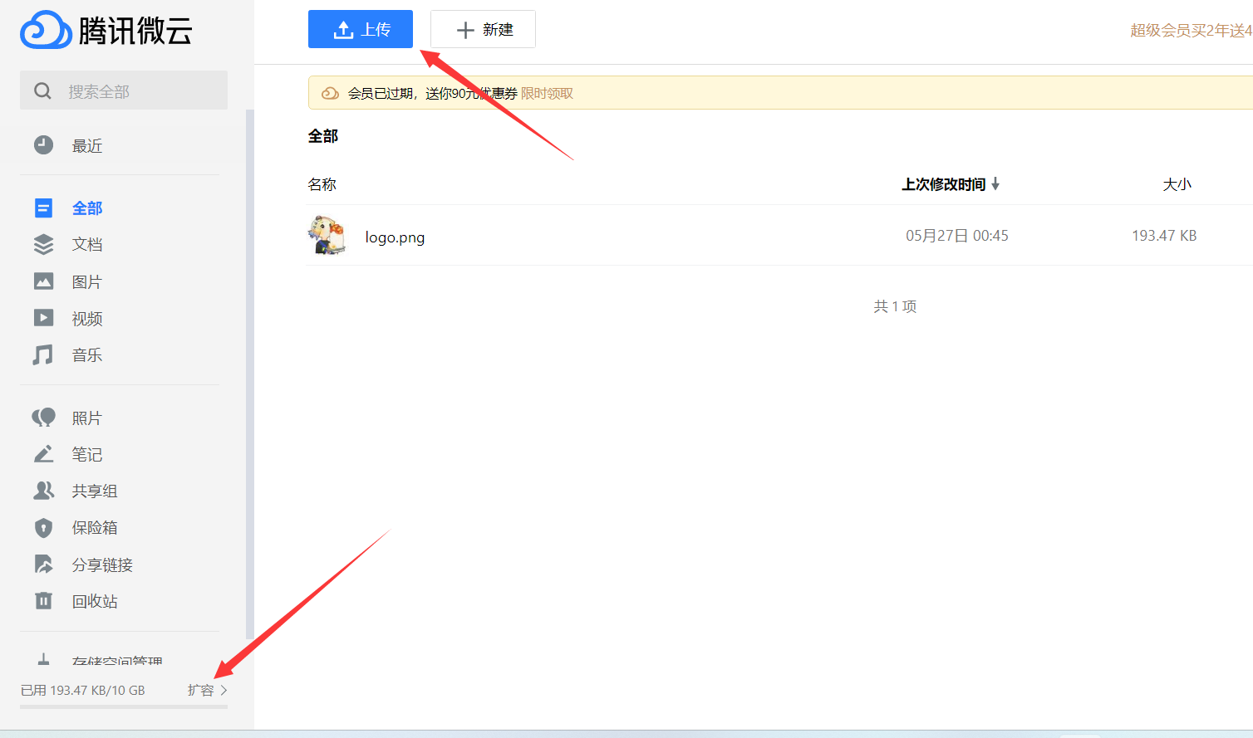Open the 照片 (Photos) section icon

[43, 418]
